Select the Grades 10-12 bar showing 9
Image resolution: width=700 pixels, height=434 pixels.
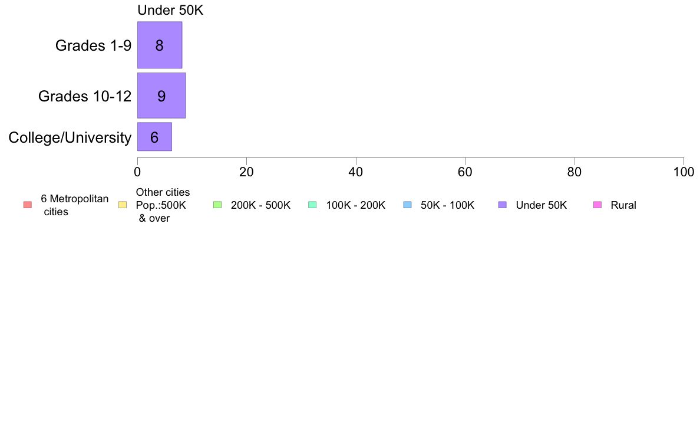161,96
